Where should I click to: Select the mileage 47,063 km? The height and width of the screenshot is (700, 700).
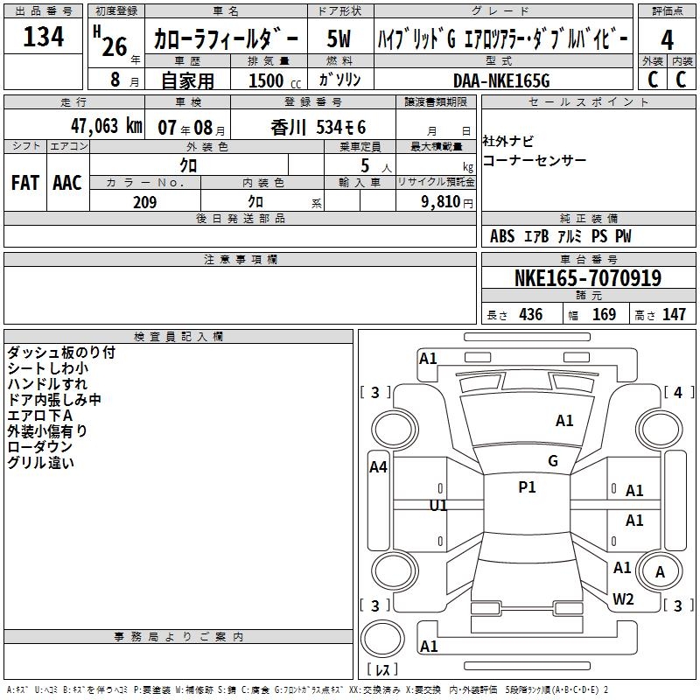[x=106, y=126]
